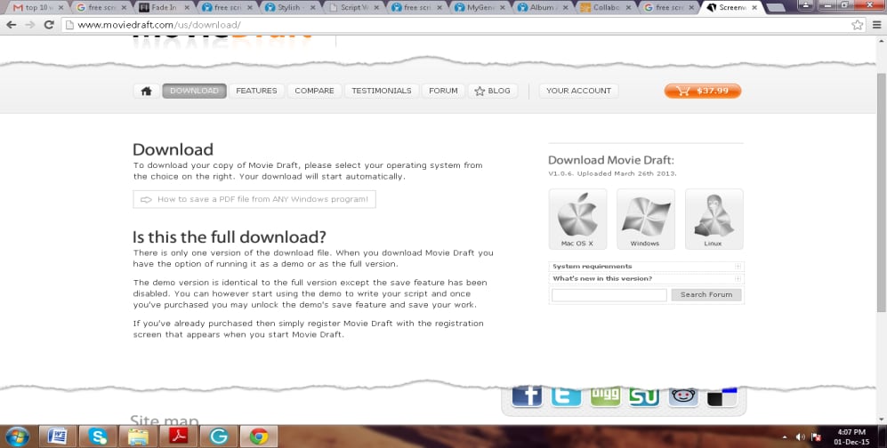Click the Show desktop strip
The height and width of the screenshot is (448, 887).
click(883, 436)
